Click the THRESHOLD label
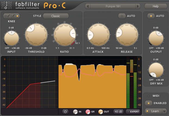This screenshot has height=116, width=169. tap(36, 52)
